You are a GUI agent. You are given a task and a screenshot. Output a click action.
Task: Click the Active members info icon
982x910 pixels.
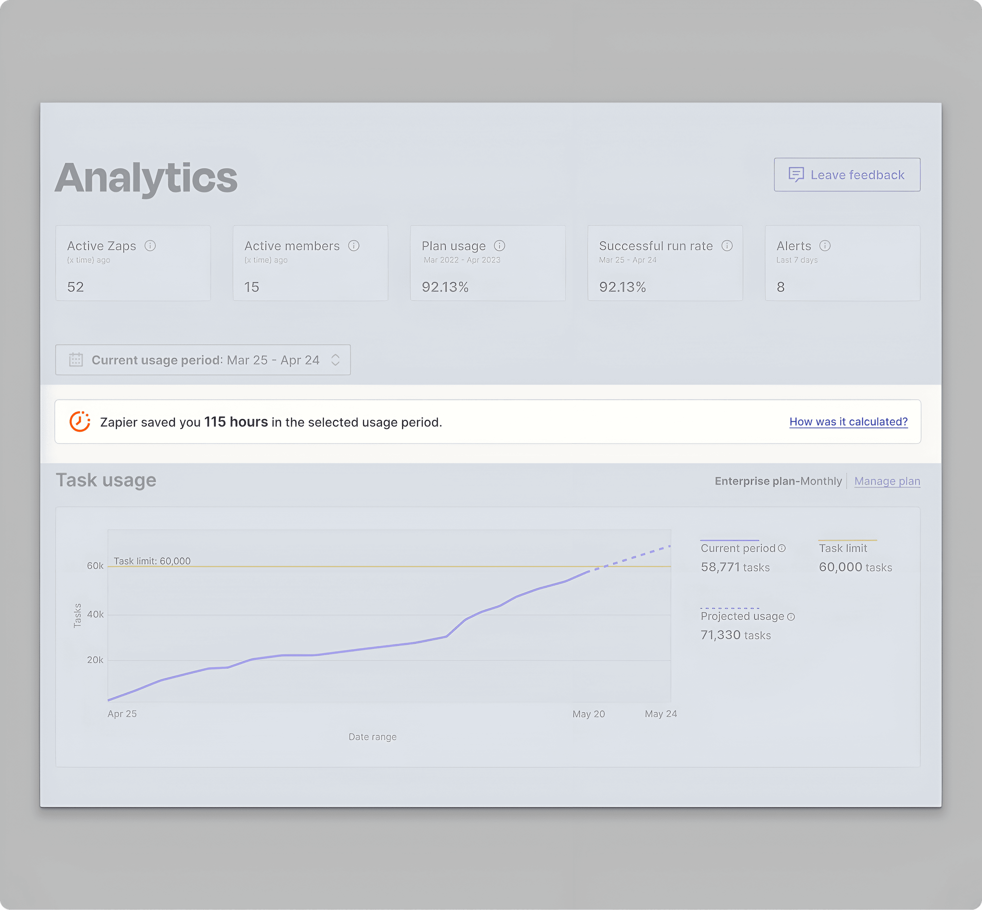pyautogui.click(x=354, y=246)
